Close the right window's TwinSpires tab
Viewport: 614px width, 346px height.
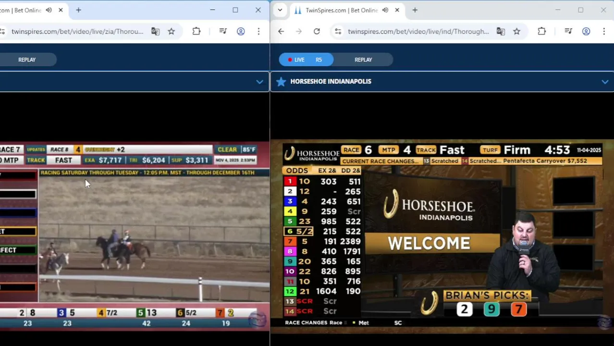pos(397,10)
